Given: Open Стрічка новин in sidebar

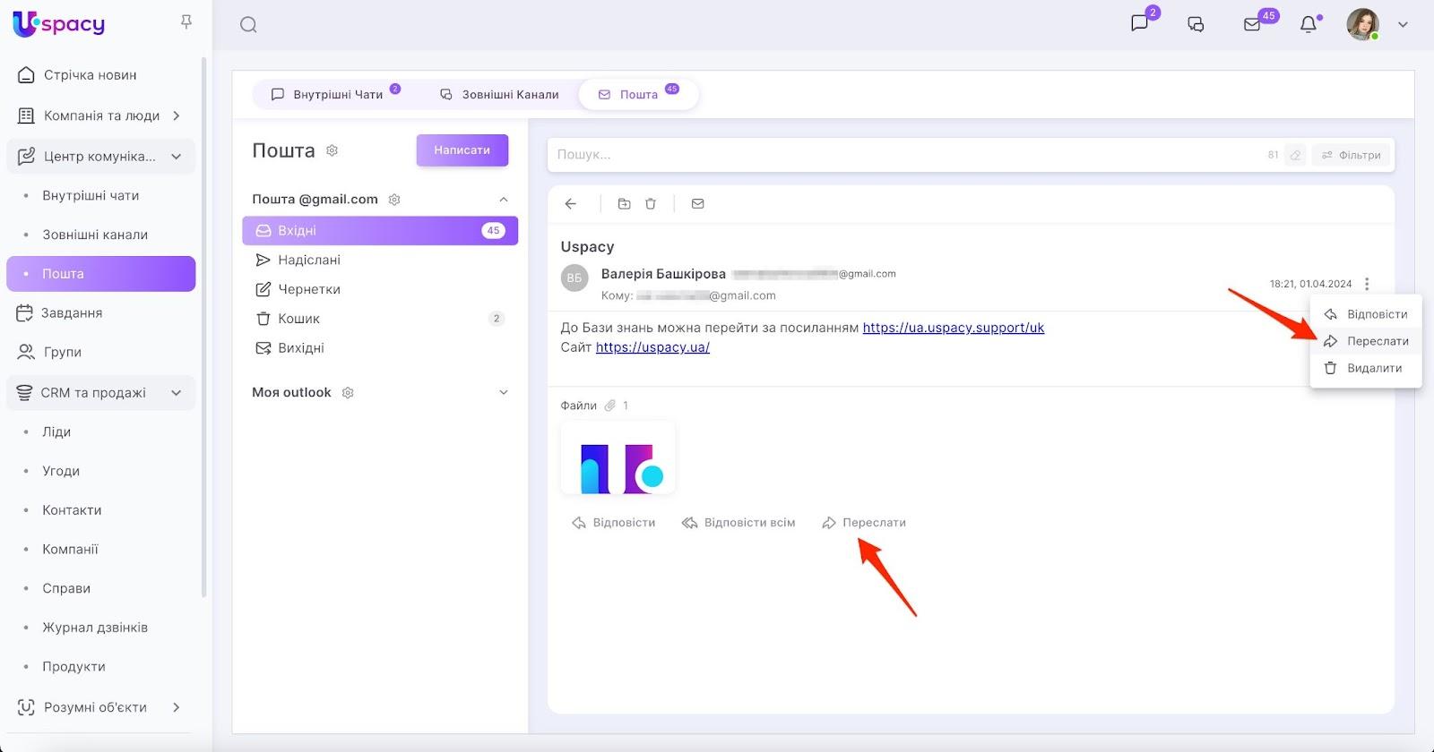Looking at the screenshot, I should (90, 75).
